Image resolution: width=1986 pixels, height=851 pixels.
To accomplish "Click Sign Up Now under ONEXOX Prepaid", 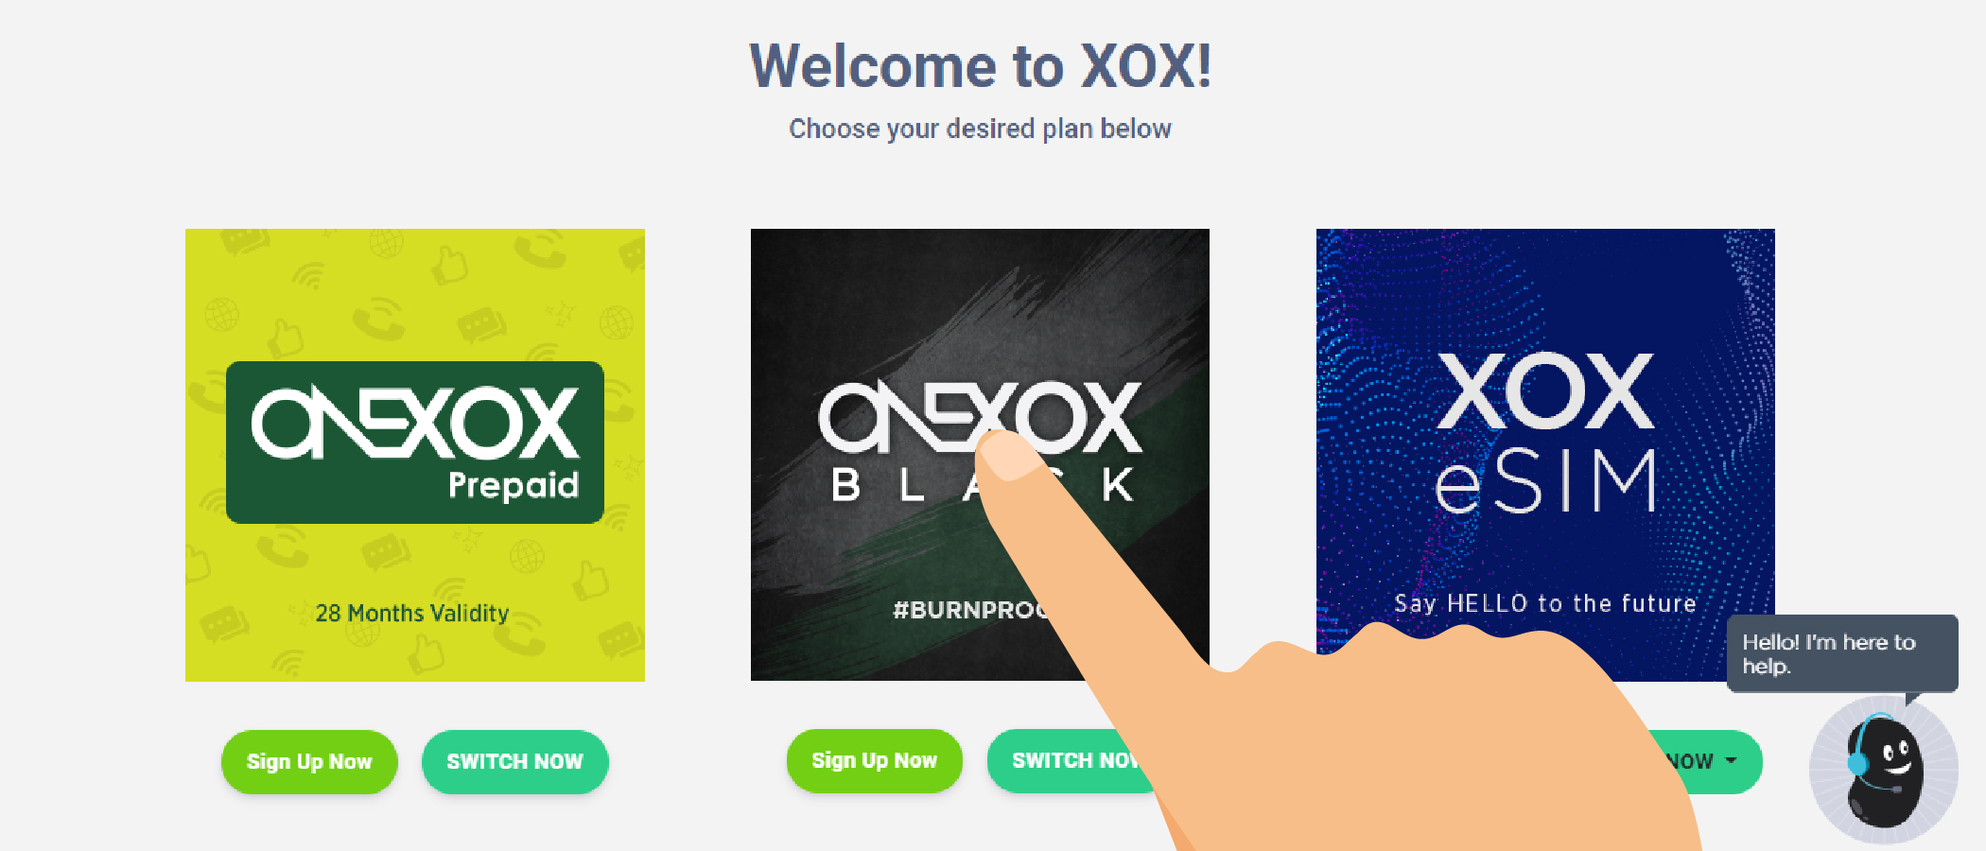I will click(309, 761).
